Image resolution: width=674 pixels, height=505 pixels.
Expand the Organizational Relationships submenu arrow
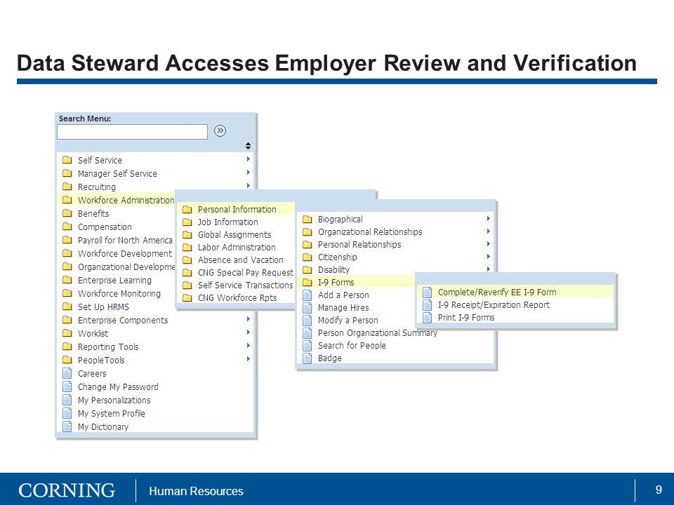point(489,231)
